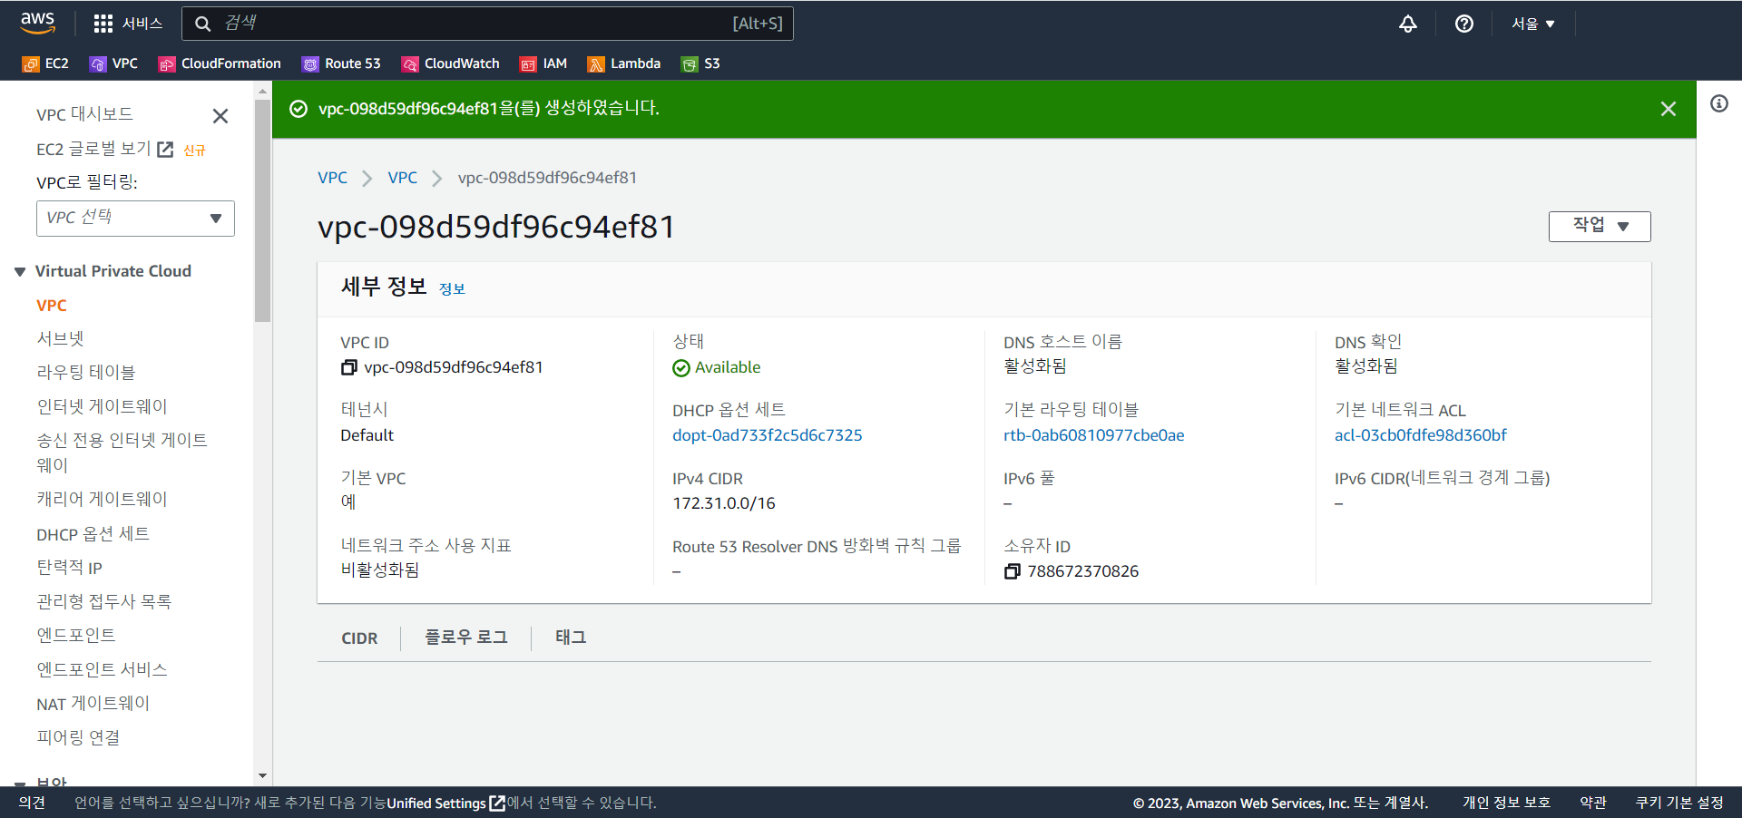Image resolution: width=1742 pixels, height=818 pixels.
Task: Select 피어링 연결 in the sidebar
Action: click(78, 737)
